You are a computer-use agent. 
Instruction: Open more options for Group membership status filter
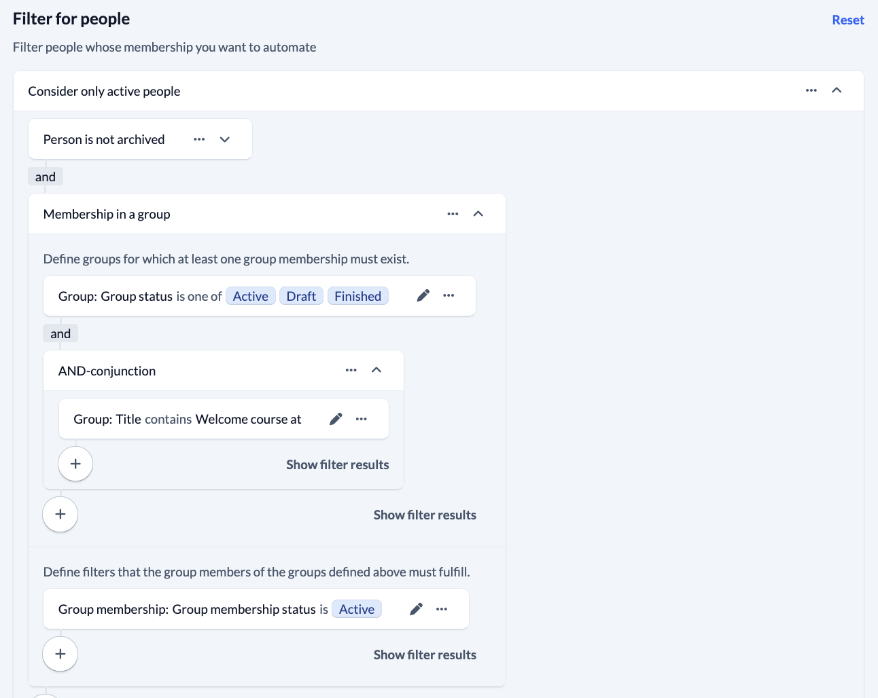click(x=442, y=609)
